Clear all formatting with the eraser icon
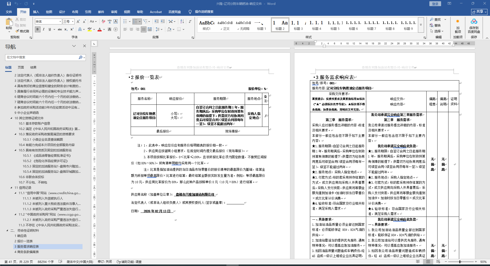Screen dimensions: 490x266 coord(103,22)
